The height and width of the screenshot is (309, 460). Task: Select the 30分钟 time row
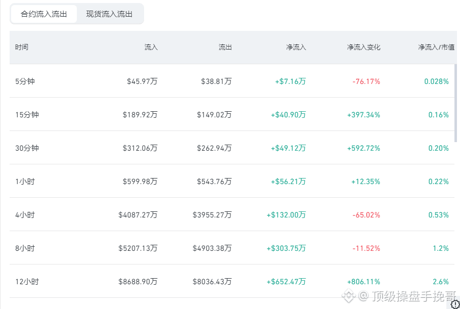click(x=232, y=148)
